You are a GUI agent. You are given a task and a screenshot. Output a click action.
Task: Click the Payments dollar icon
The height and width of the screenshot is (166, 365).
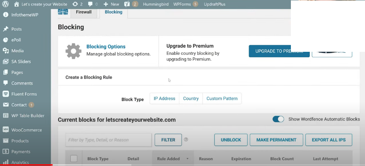[x=6, y=152]
